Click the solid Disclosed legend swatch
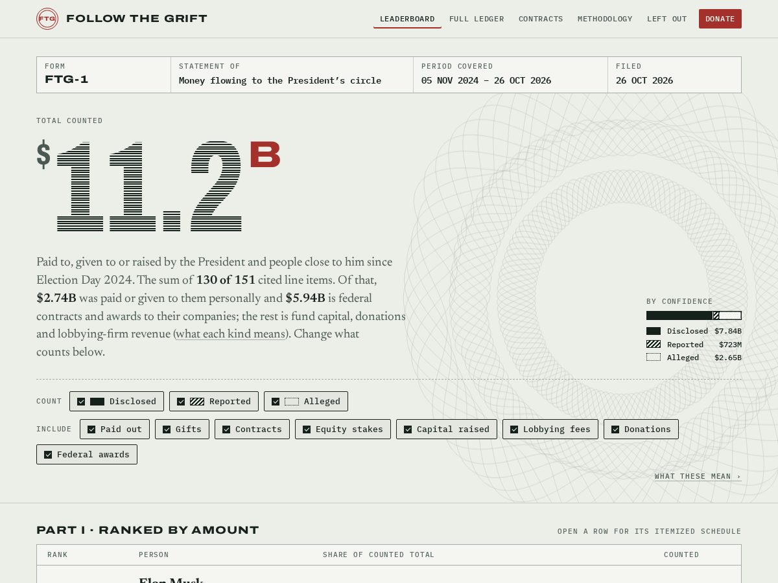 (x=654, y=331)
